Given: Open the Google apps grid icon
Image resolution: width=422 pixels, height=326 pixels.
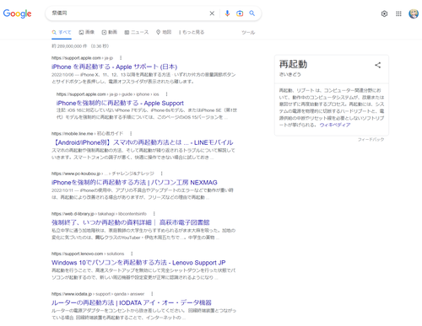Looking at the screenshot, I should (398, 13).
